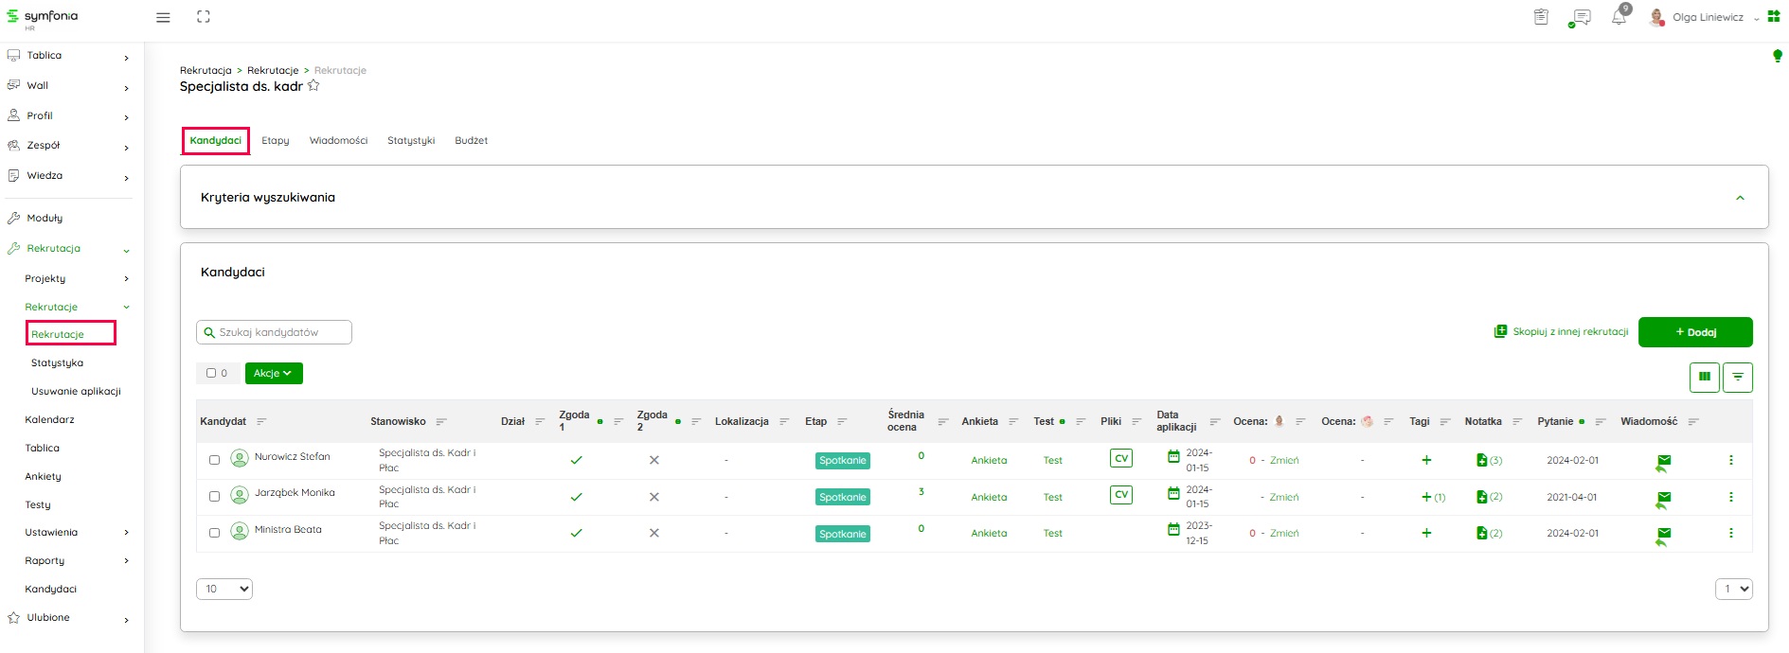This screenshot has height=653, width=1789.
Task: Toggle fullscreen mode icon
Action: click(x=204, y=17)
